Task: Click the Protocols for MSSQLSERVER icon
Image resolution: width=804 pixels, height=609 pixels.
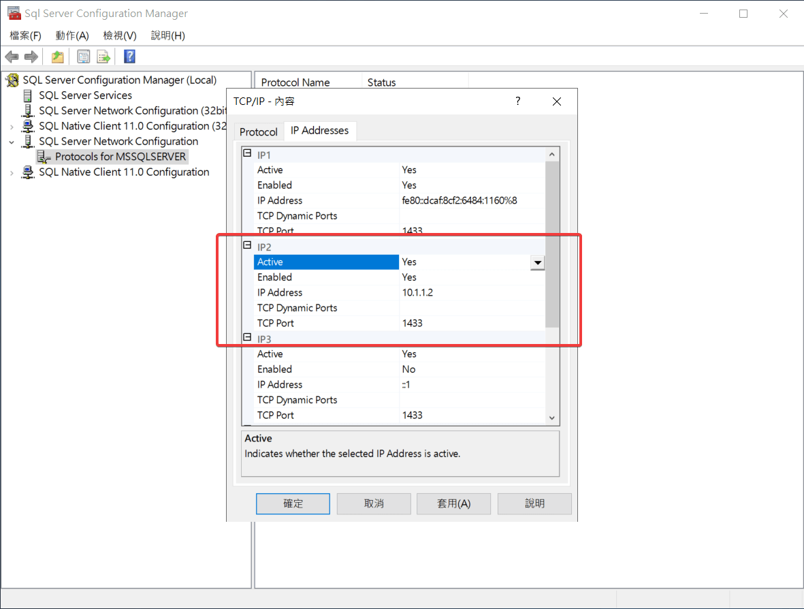Action: point(44,157)
